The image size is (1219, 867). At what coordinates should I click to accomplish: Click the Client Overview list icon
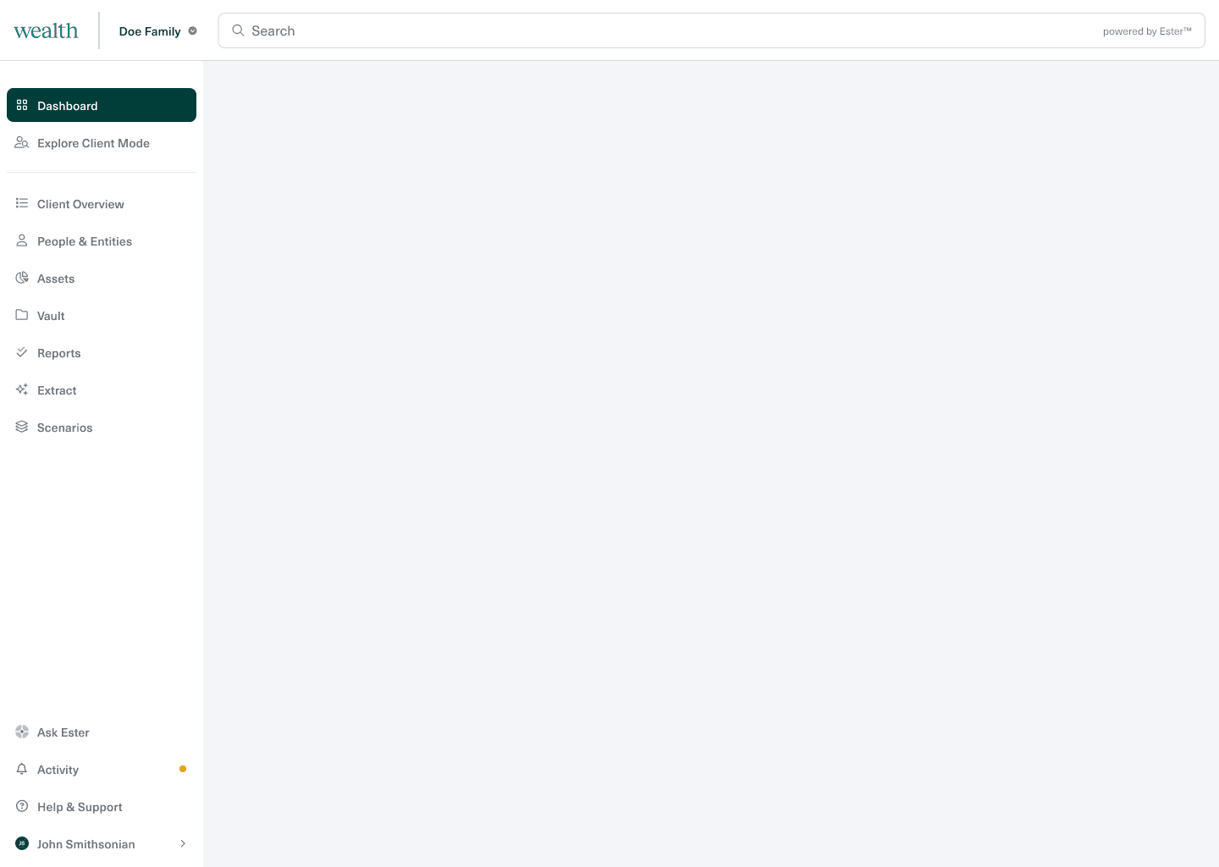click(x=22, y=203)
